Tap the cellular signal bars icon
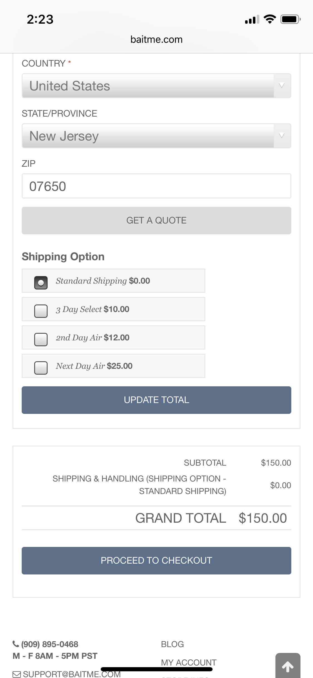 coord(252,19)
